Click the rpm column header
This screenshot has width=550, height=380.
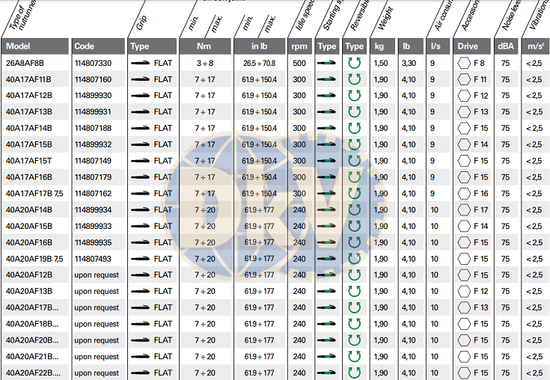tap(300, 46)
